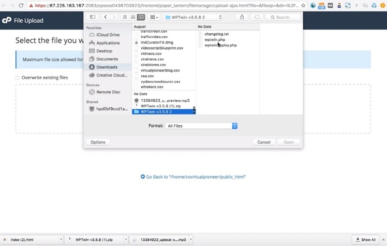Screen dimensions: 387x246
Task: Click the extension icon with the 108 badge
Action: 321,5
